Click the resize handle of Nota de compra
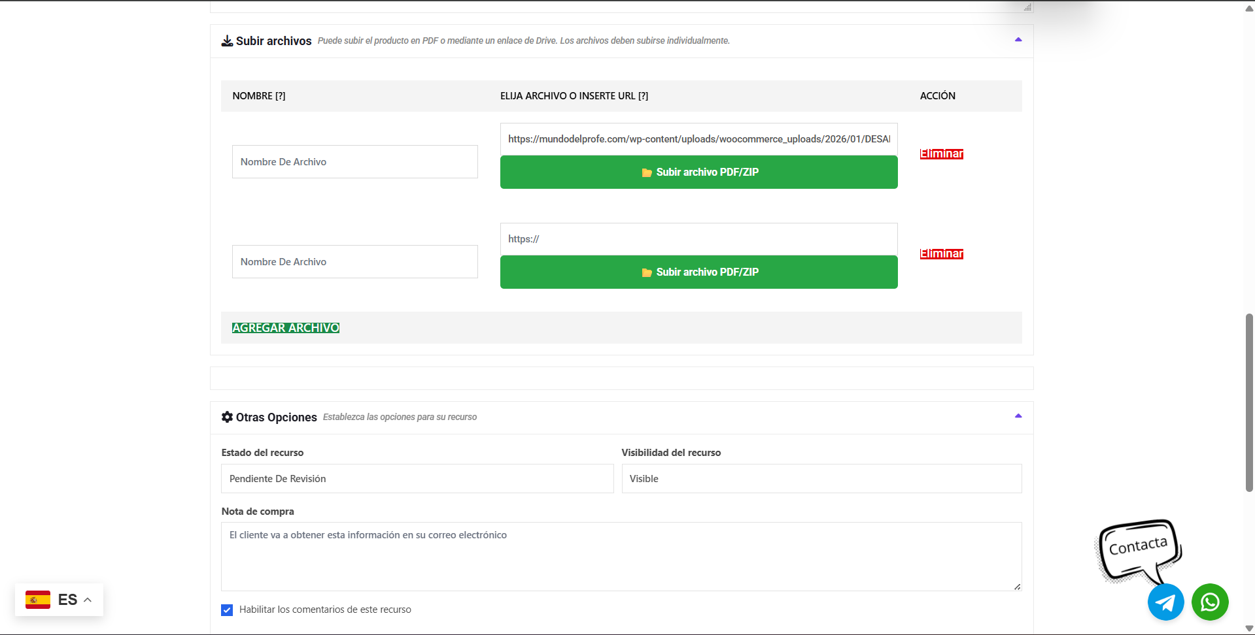The image size is (1255, 635). (1017, 587)
